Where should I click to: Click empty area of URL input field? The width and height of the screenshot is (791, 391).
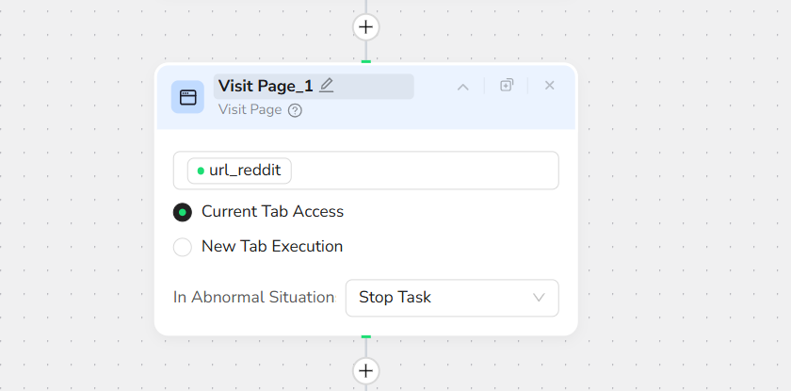point(424,171)
